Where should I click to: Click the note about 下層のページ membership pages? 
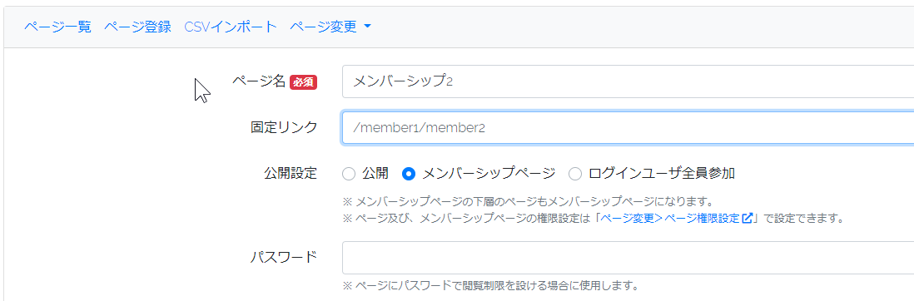point(528,202)
